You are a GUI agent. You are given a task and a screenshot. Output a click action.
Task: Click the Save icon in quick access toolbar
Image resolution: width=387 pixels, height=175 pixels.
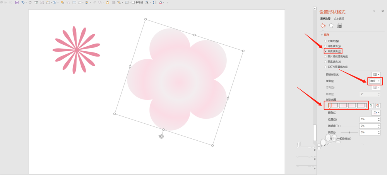pos(17,2)
